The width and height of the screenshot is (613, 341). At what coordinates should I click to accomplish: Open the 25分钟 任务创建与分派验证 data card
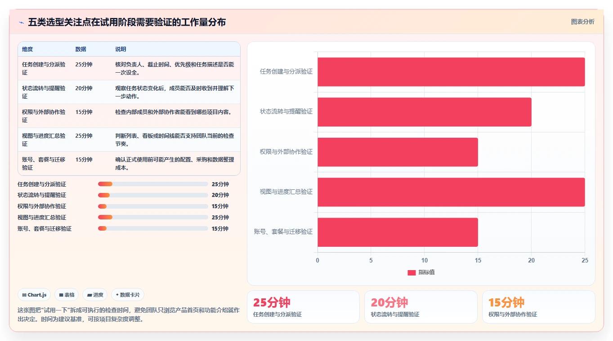(303, 307)
